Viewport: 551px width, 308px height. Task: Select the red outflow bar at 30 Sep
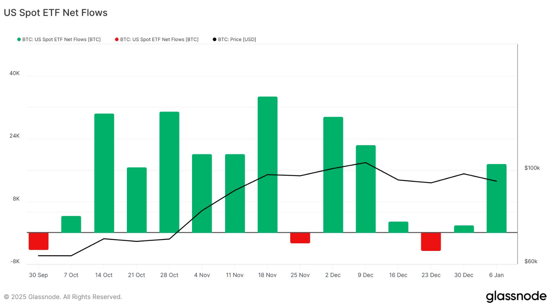(x=39, y=241)
